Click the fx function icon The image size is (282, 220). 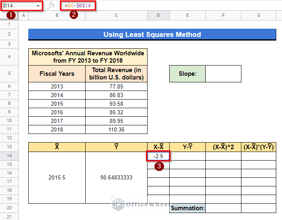click(x=51, y=5)
